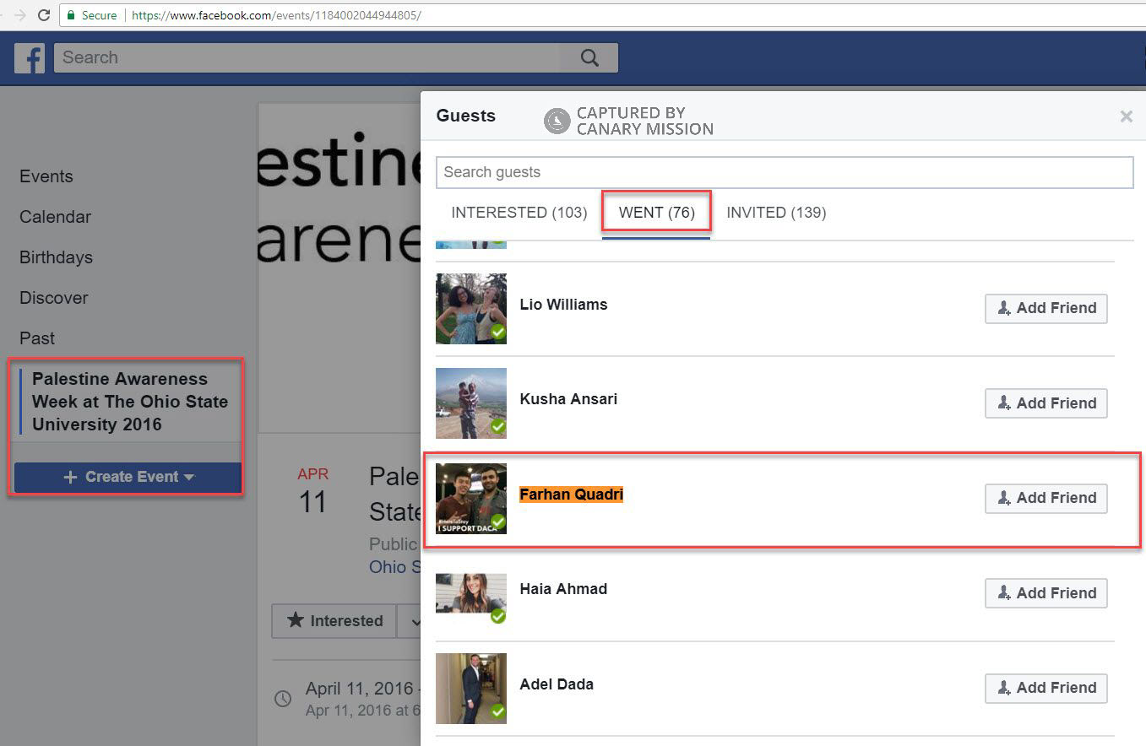The width and height of the screenshot is (1146, 746).
Task: Switch to the INTERESTED (103) tab
Action: point(519,213)
